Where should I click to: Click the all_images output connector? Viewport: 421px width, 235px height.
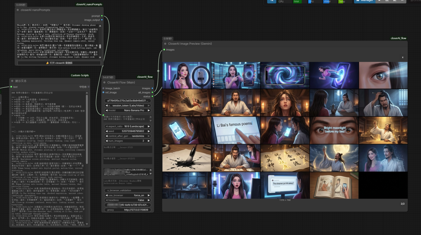click(x=152, y=92)
